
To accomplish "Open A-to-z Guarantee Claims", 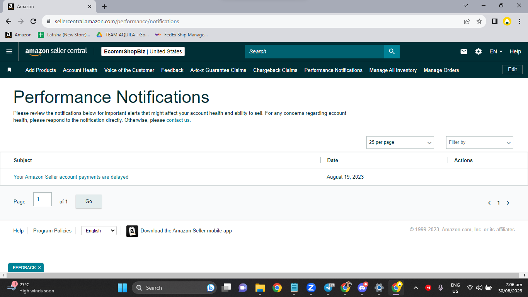I will (218, 70).
